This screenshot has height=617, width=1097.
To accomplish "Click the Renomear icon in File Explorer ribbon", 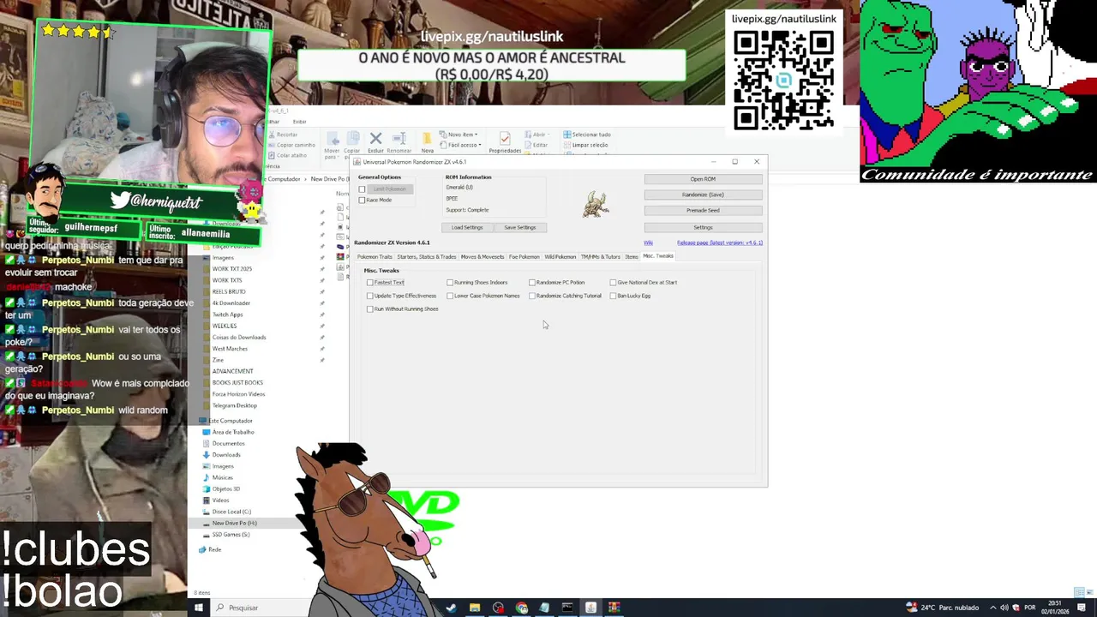I will click(x=399, y=139).
